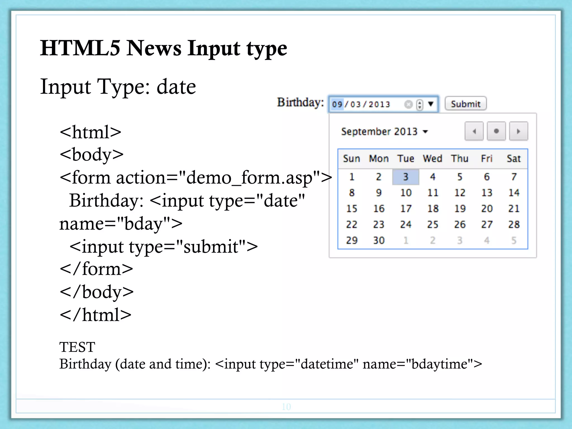Select greyed-out October 1 under Tue
The width and height of the screenshot is (572, 429).
[x=406, y=240]
